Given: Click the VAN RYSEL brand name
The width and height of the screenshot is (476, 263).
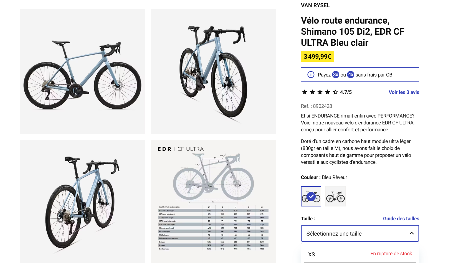Looking at the screenshot, I should pyautogui.click(x=315, y=5).
